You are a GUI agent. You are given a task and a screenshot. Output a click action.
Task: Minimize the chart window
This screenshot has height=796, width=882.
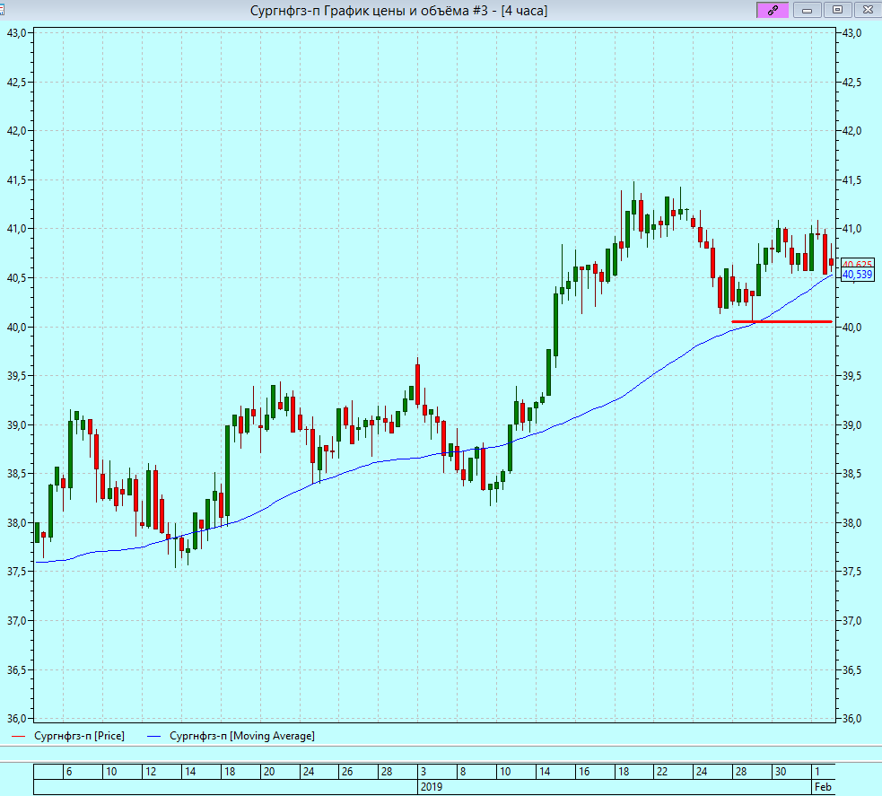pyautogui.click(x=807, y=10)
